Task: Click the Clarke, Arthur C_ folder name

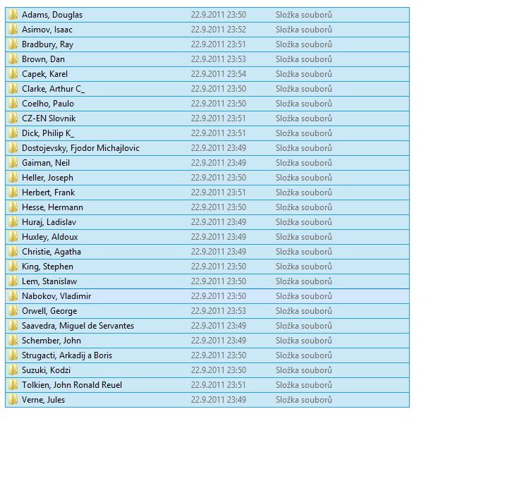Action: 53,89
